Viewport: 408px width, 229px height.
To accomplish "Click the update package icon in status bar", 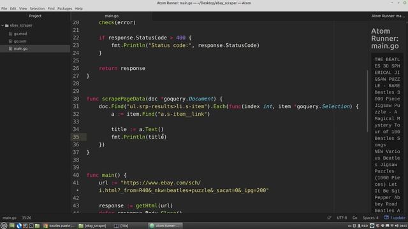I will coord(386,218).
